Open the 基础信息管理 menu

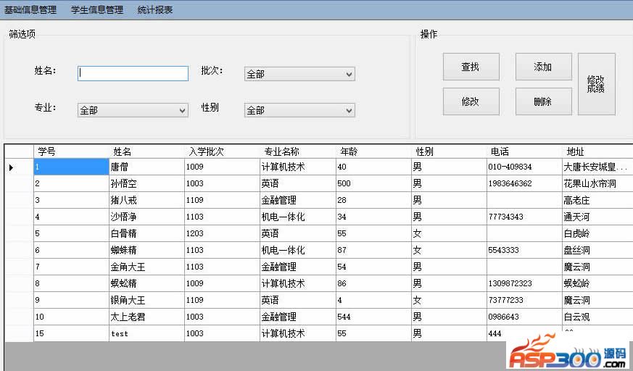[30, 10]
